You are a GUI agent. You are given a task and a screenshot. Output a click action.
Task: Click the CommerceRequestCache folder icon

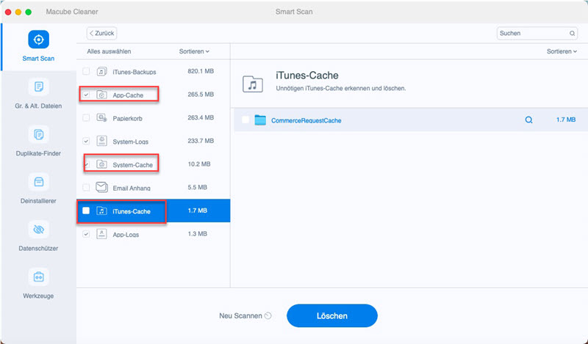pos(260,120)
